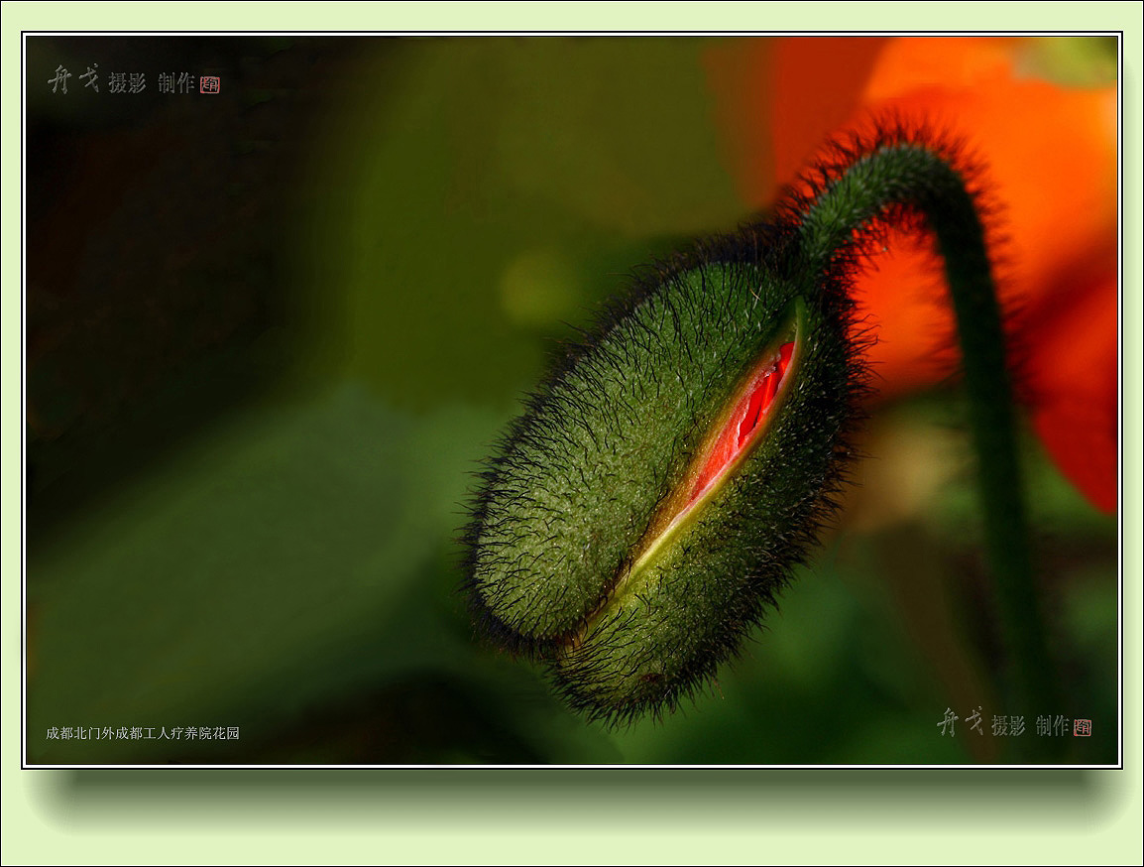Click the 制作 text in bottom-right watermark
Image resolution: width=1144 pixels, height=867 pixels.
coord(1052,725)
